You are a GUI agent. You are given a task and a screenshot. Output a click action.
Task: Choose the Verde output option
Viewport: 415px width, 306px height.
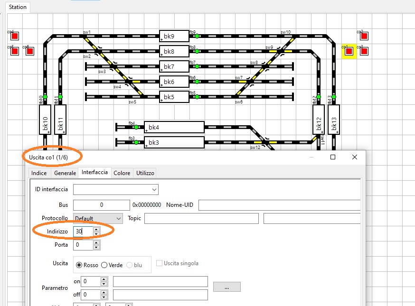point(104,265)
